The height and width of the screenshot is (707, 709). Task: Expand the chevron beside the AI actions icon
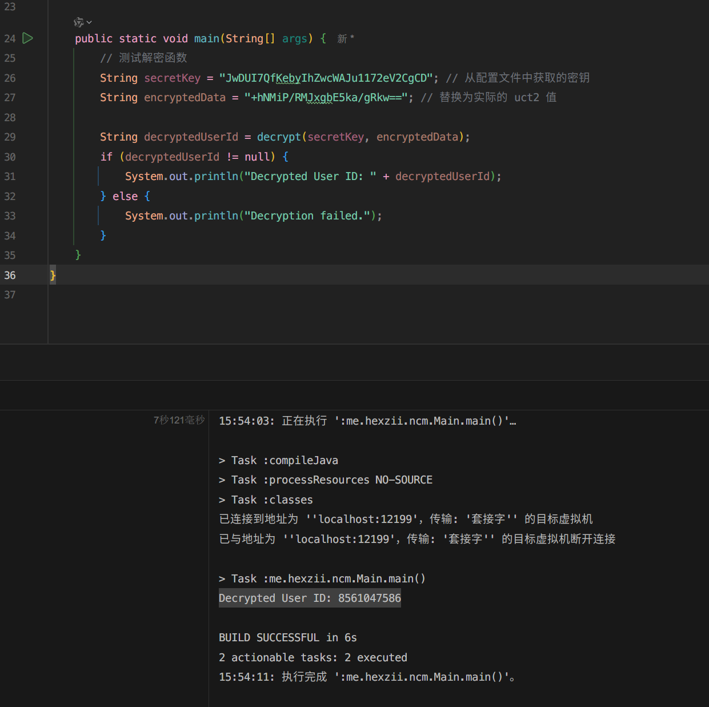pyautogui.click(x=89, y=22)
